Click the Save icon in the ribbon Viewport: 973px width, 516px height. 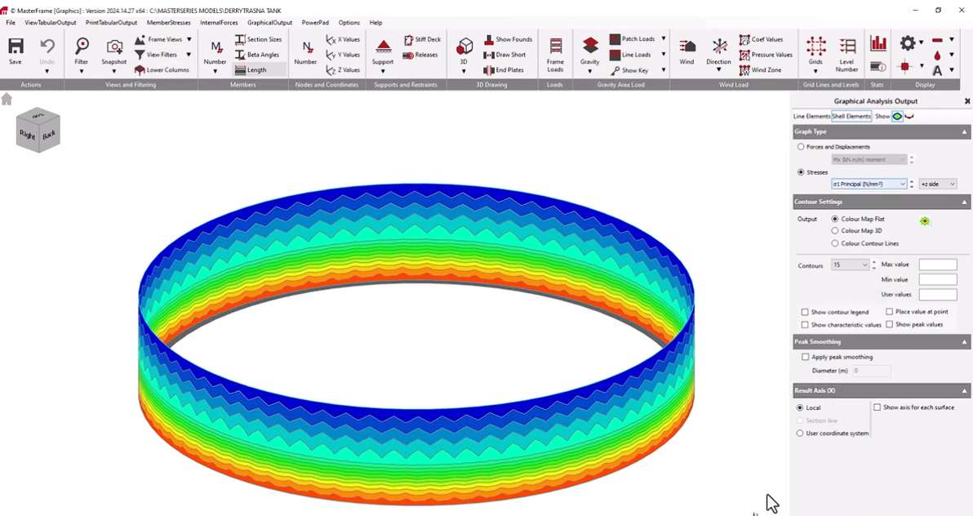pyautogui.click(x=15, y=48)
